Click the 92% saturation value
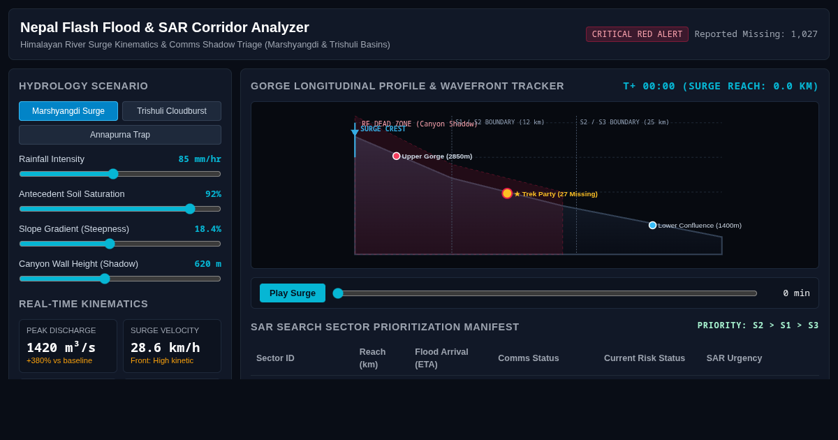 [213, 194]
